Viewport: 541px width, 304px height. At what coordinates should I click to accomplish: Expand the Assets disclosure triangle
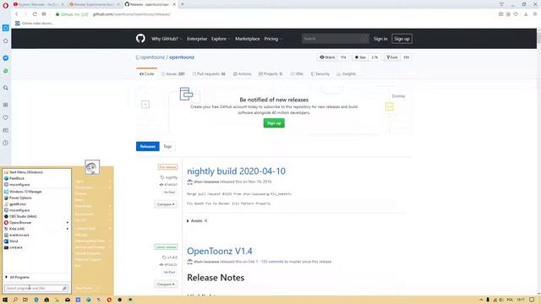[x=188, y=220]
